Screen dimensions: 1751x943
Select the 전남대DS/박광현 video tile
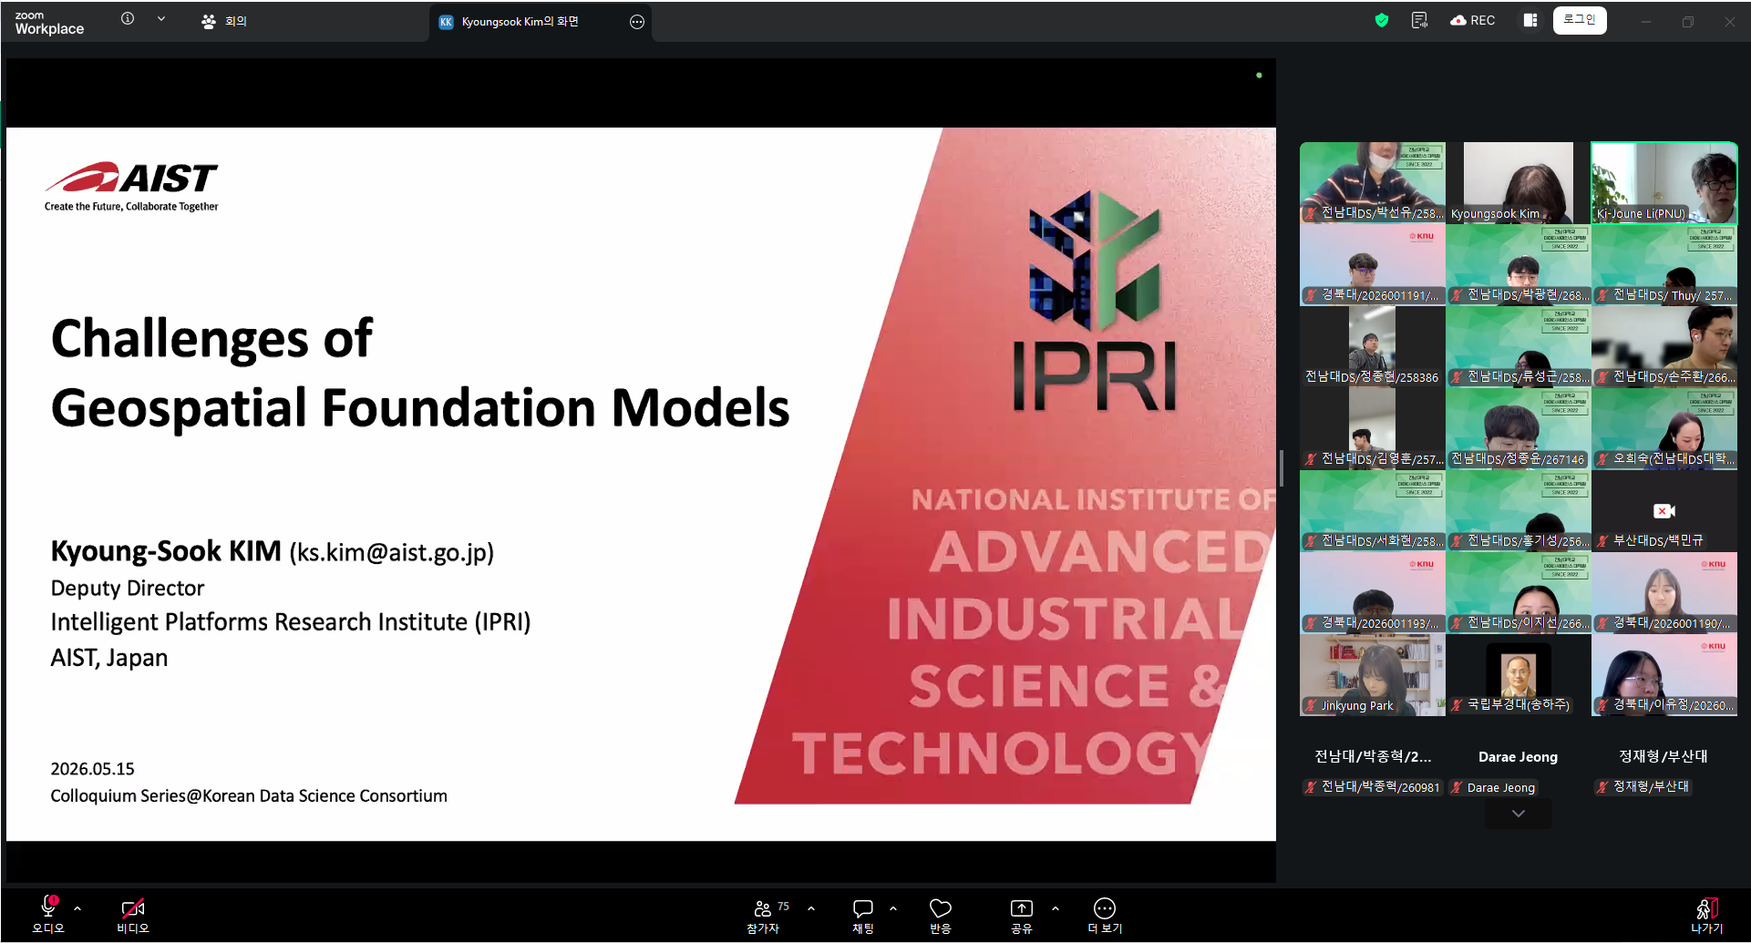point(1519,264)
